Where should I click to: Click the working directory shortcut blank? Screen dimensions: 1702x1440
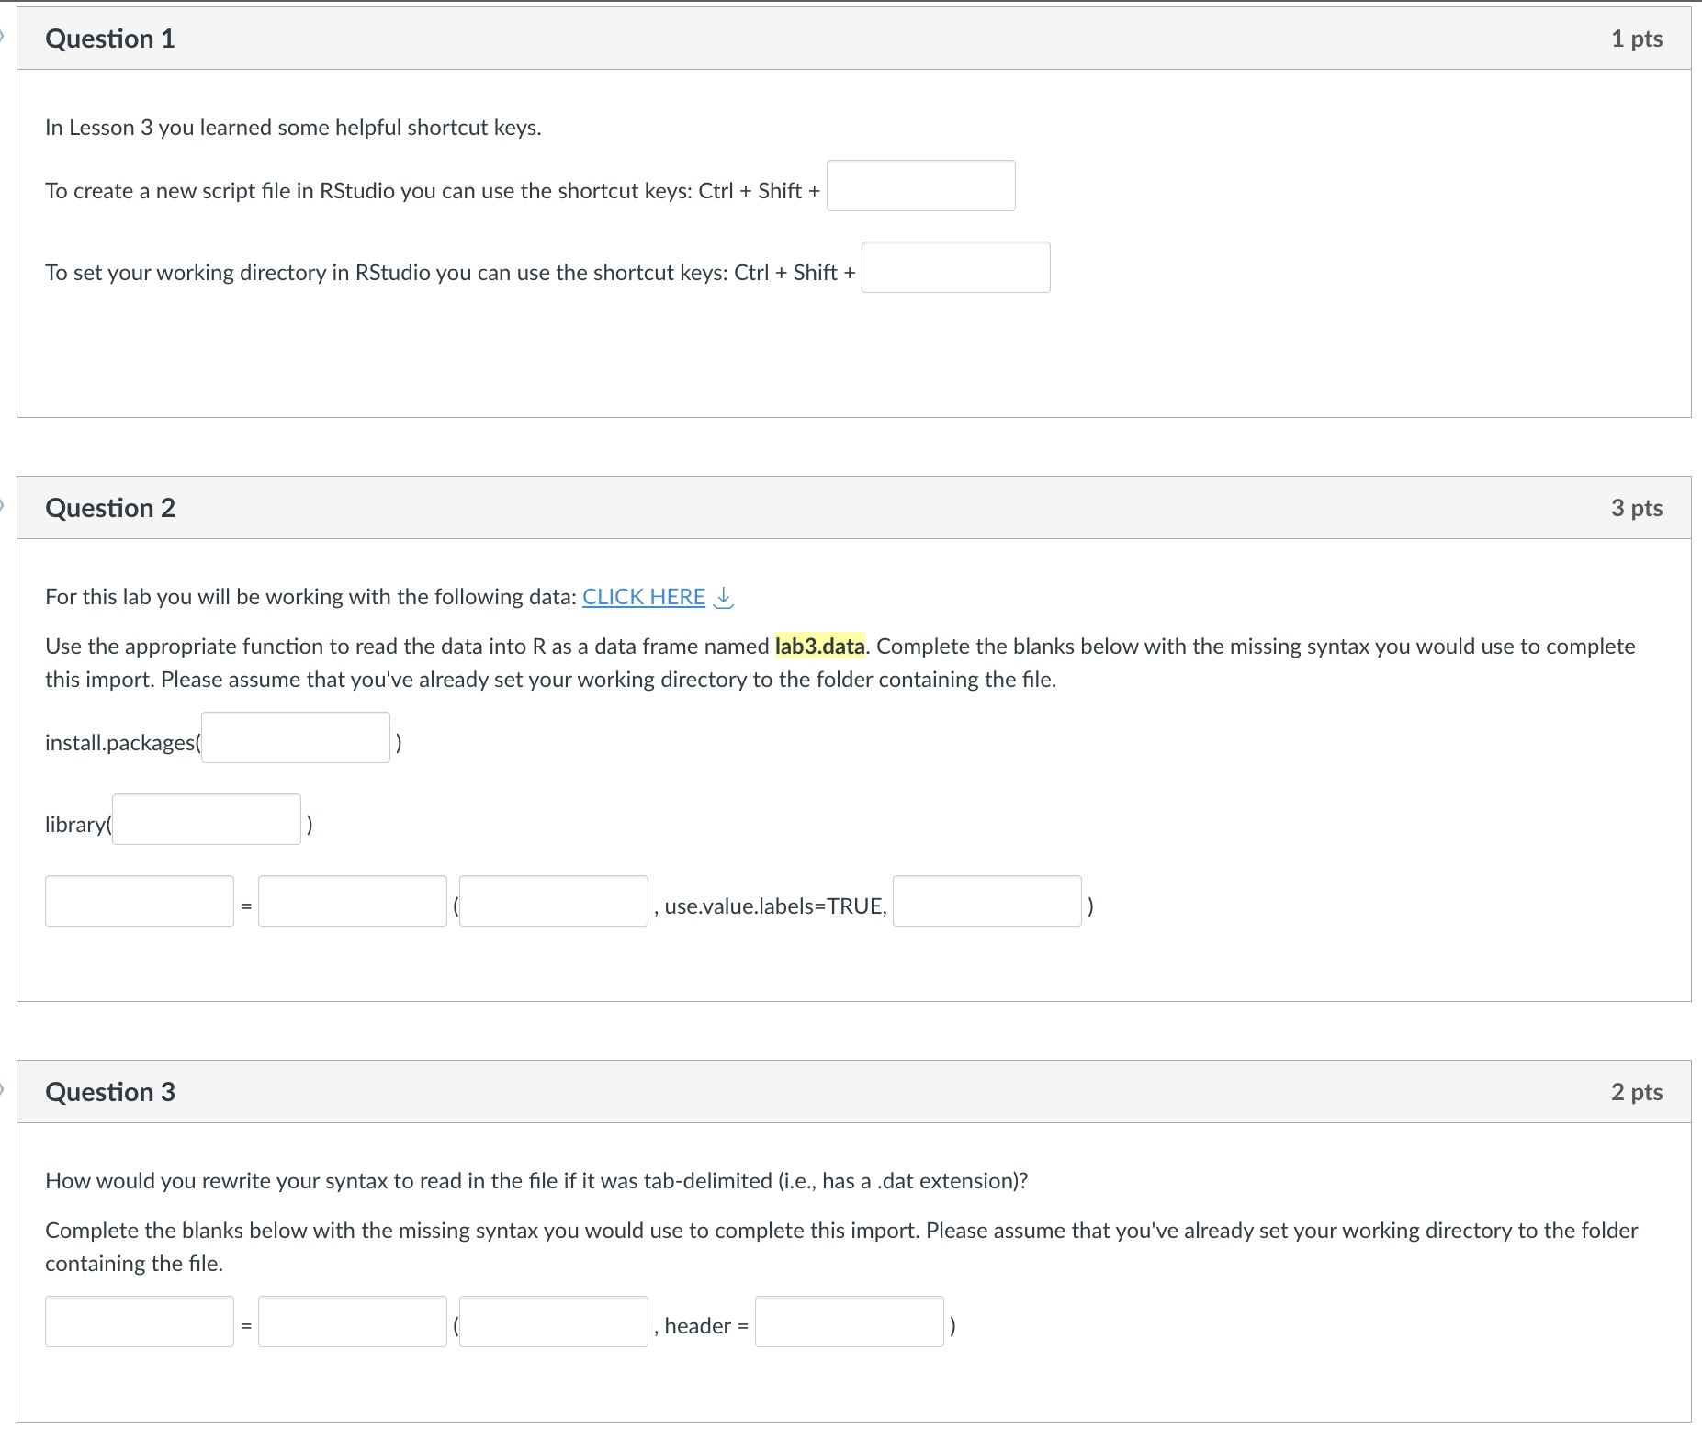[x=955, y=267]
